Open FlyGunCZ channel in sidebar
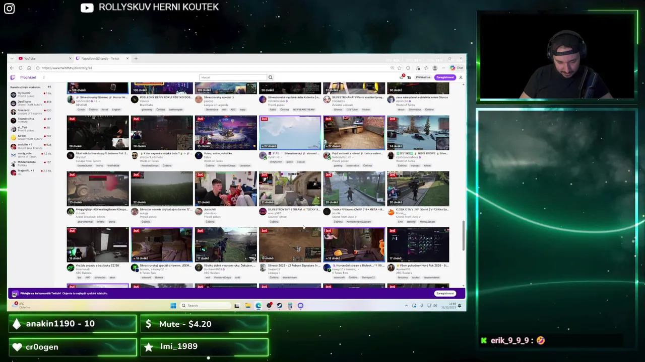Screen dimensions: 645x362 pyautogui.click(x=31, y=94)
